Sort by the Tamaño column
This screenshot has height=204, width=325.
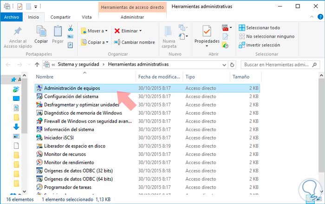(241, 77)
